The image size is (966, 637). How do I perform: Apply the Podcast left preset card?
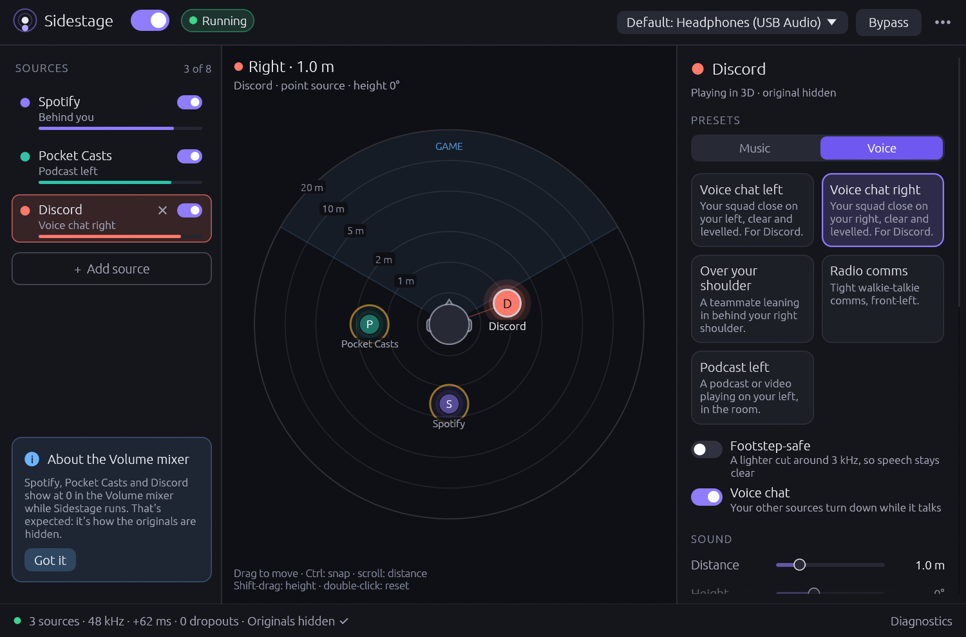[x=752, y=388]
